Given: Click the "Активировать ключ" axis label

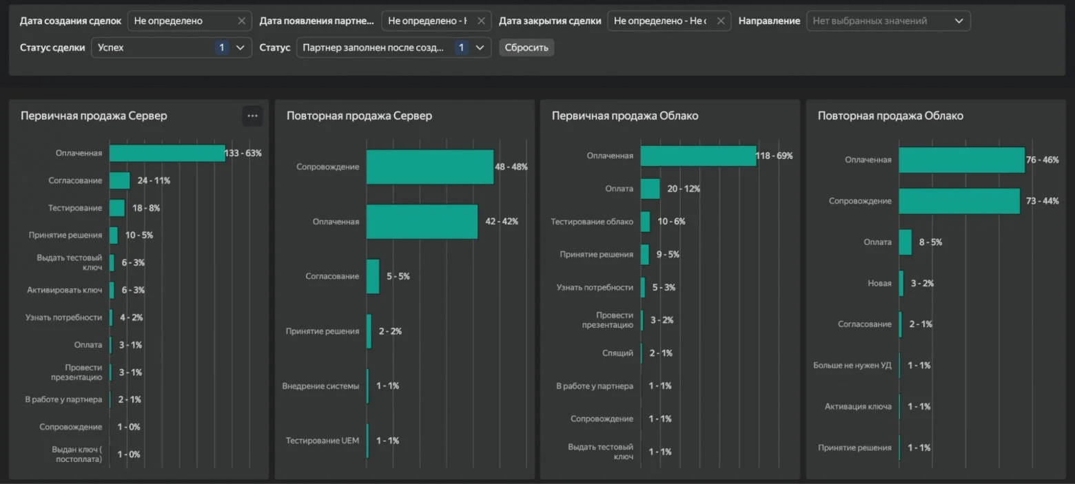Looking at the screenshot, I should 65,290.
